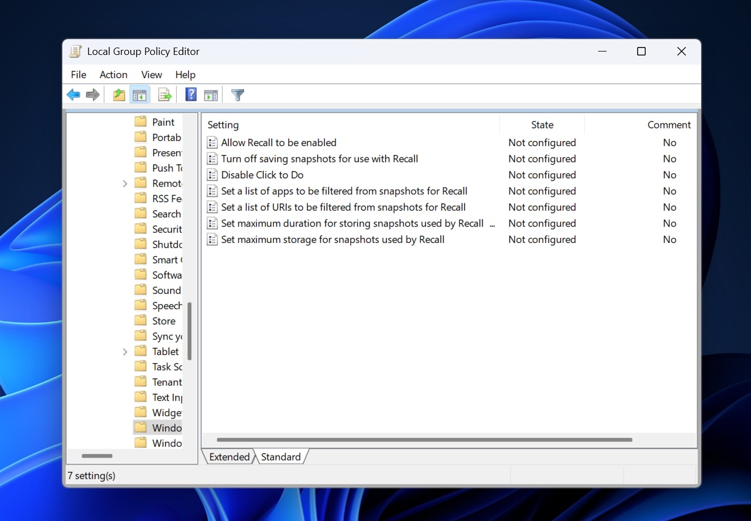Viewport: 751px width, 521px height.
Task: Open the View menu
Action: pos(151,74)
